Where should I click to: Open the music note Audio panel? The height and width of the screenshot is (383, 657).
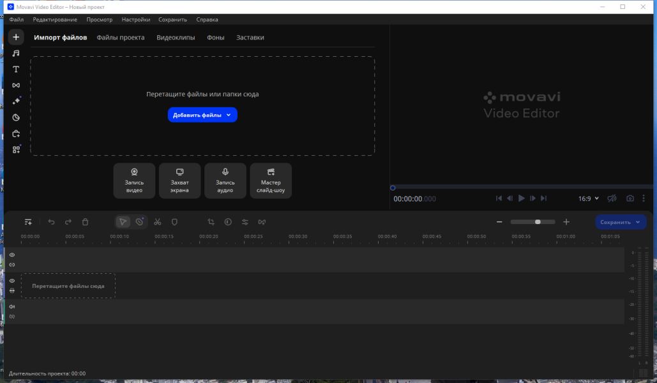(16, 53)
